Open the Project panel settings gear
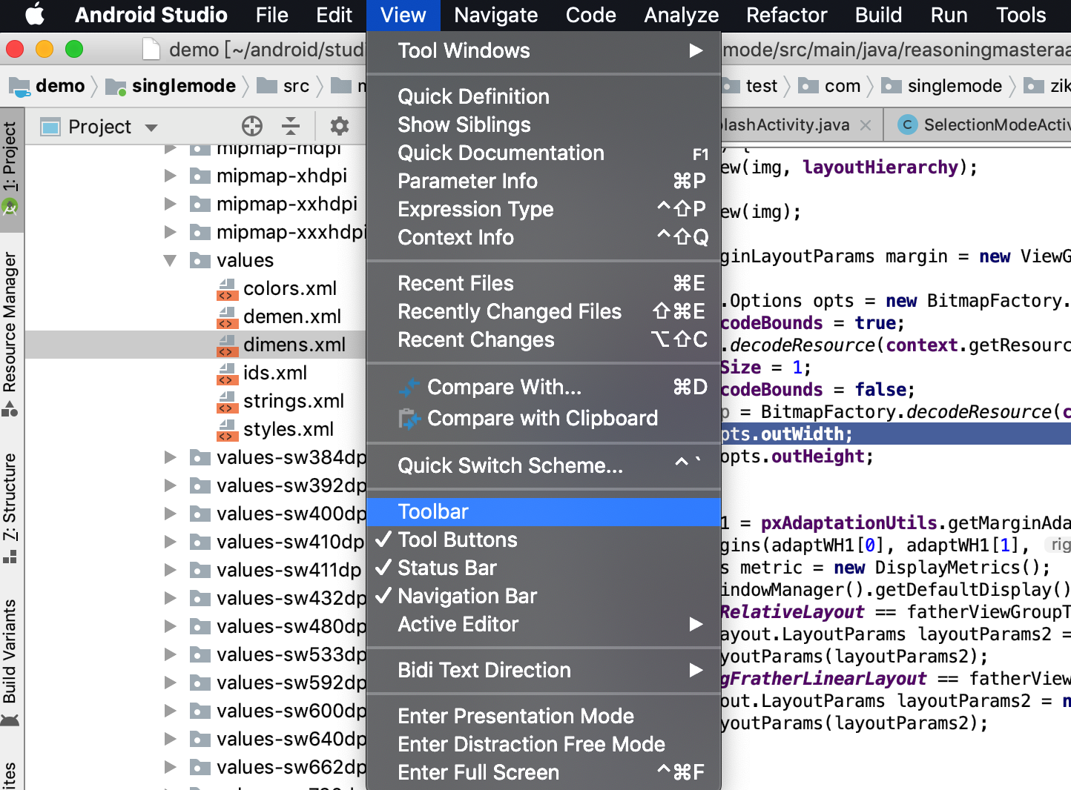This screenshot has width=1071, height=790. click(x=340, y=126)
